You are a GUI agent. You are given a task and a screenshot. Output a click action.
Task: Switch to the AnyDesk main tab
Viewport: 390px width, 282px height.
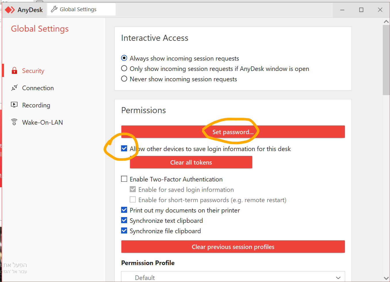[x=24, y=10]
